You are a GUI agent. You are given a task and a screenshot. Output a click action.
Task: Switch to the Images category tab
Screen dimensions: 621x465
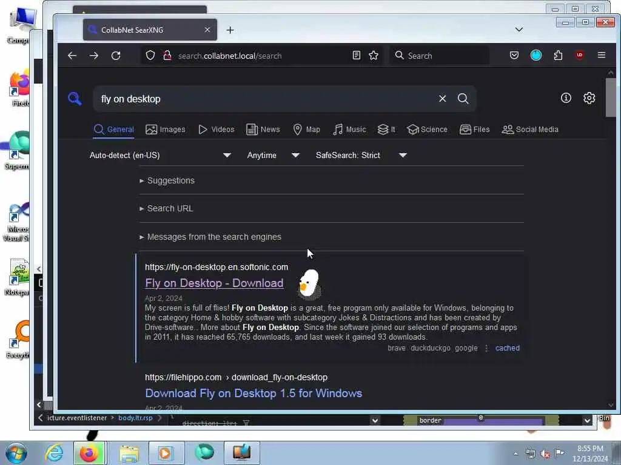pos(165,130)
